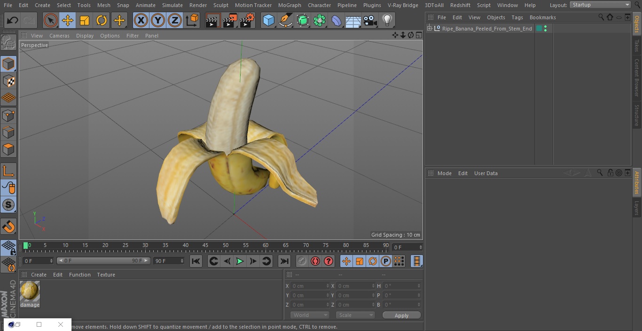Screen dimensions: 642x331
Task: Click the Render View clapperboard icon
Action: [x=213, y=20]
